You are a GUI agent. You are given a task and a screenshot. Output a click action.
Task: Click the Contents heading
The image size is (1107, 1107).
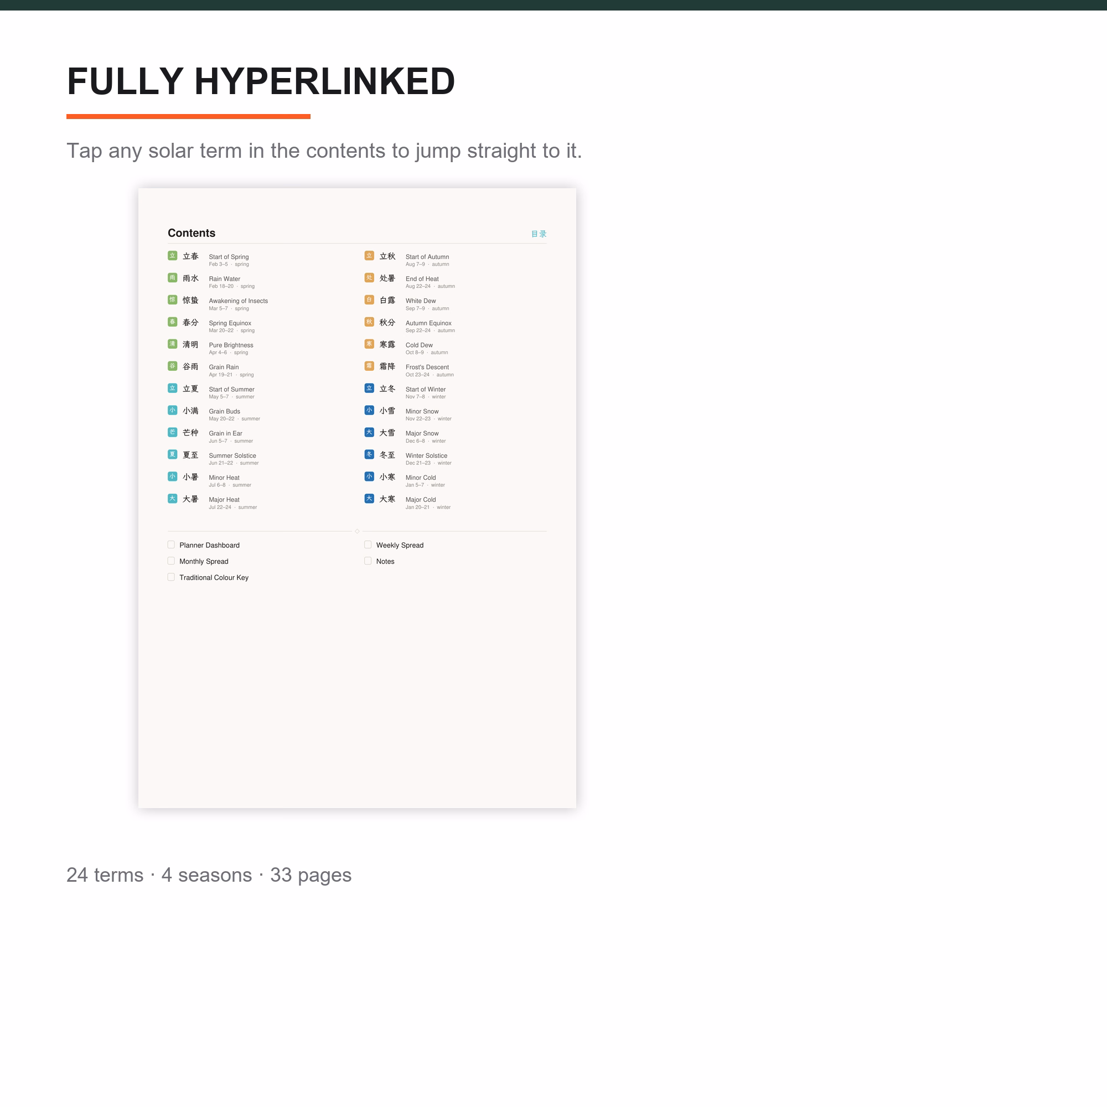(x=192, y=233)
